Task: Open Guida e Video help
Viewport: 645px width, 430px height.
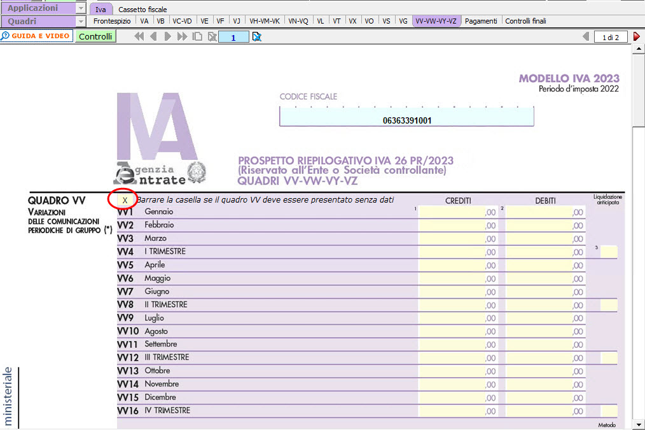Action: pos(37,36)
